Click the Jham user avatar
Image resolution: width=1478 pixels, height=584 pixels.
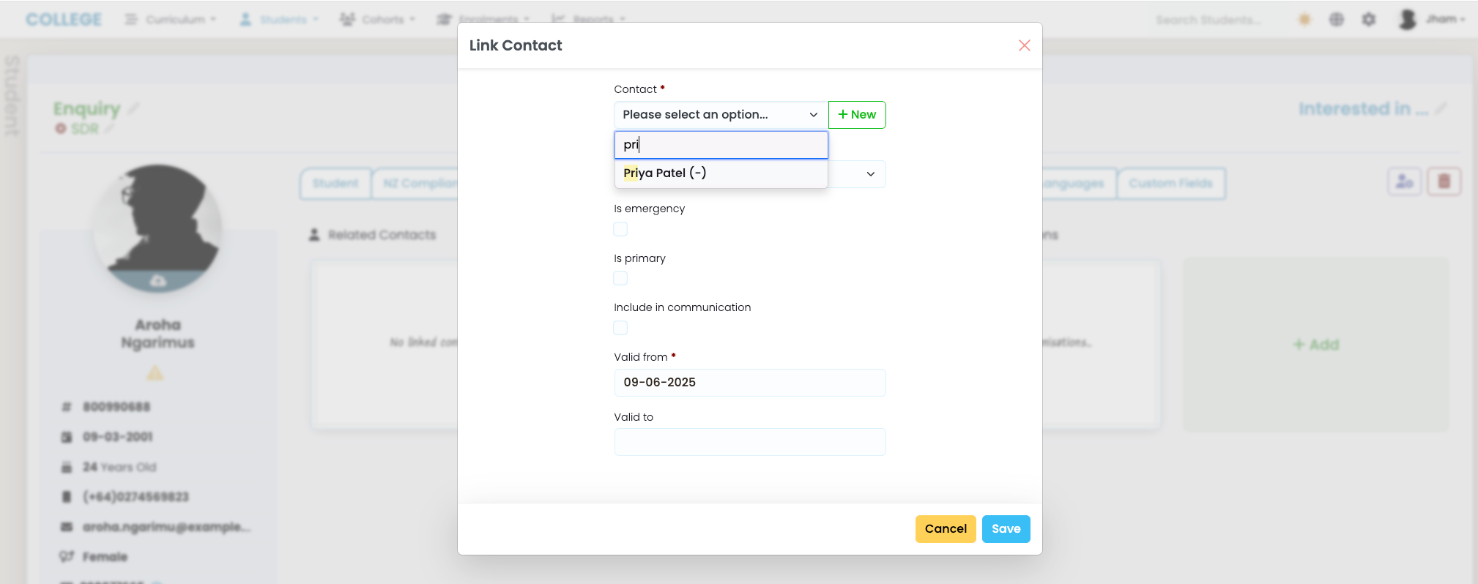(1407, 20)
